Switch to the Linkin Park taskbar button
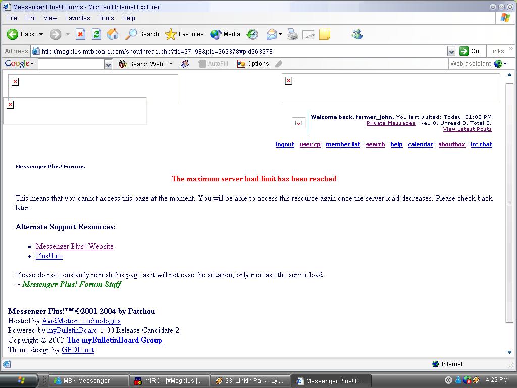 [x=250, y=381]
